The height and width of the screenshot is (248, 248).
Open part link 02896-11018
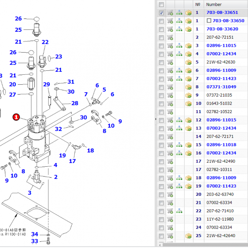(x=221, y=145)
